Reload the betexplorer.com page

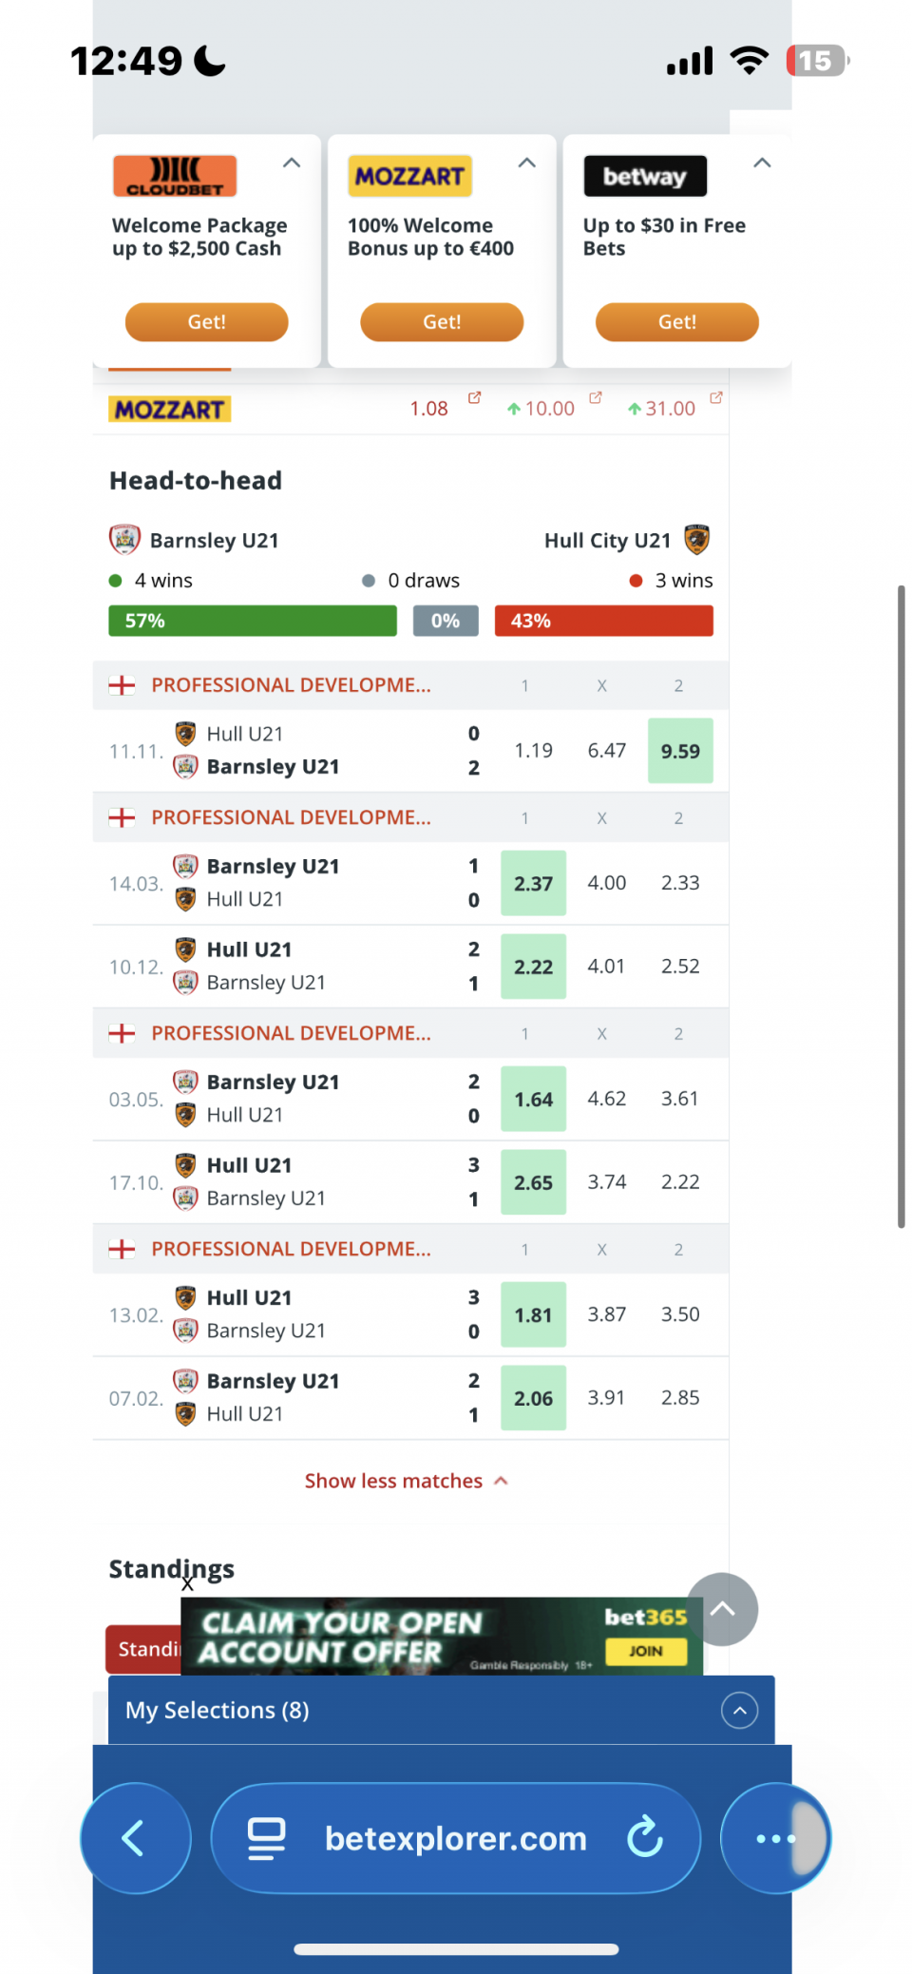pyautogui.click(x=645, y=1836)
